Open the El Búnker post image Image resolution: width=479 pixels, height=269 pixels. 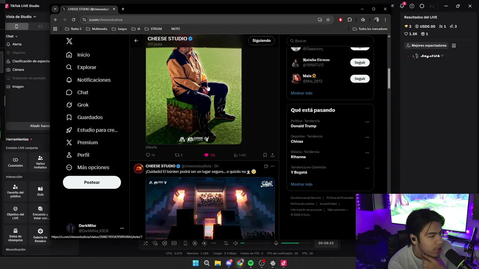tap(210, 208)
